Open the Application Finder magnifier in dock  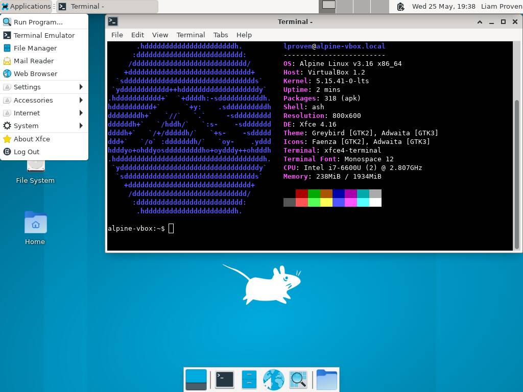pos(298,379)
